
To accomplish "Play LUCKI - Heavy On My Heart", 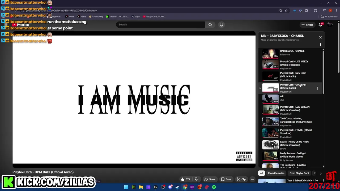I will coord(290,145).
